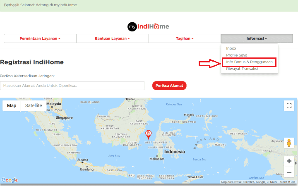The height and width of the screenshot is (186, 298).
Task: Zoom out on the map
Action: click(289, 173)
